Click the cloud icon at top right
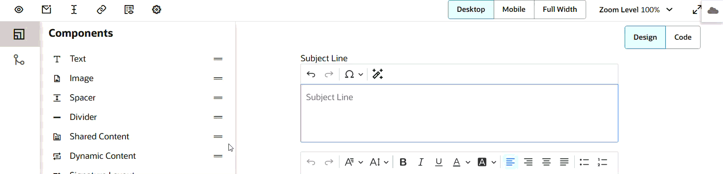The height and width of the screenshot is (174, 723). tap(713, 11)
